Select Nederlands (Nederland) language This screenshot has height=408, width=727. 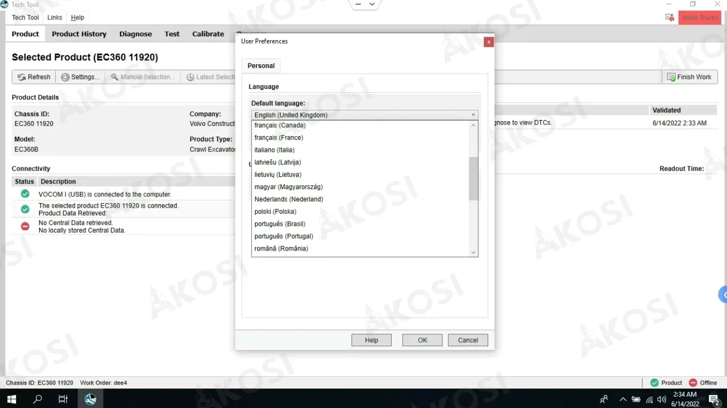[360, 199]
